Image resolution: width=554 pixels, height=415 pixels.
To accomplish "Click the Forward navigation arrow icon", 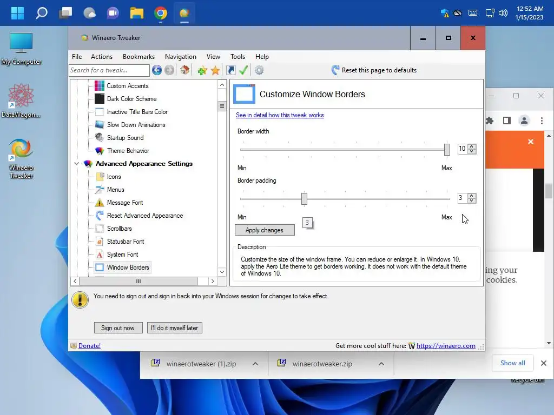I will [169, 70].
